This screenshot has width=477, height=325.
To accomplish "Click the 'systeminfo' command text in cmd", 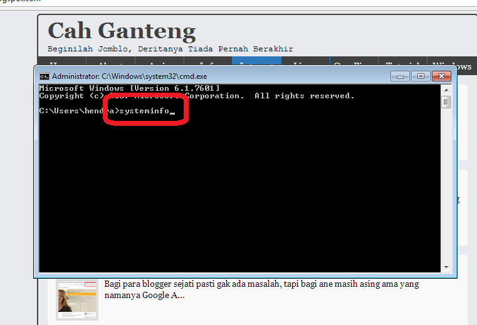I will click(x=144, y=111).
